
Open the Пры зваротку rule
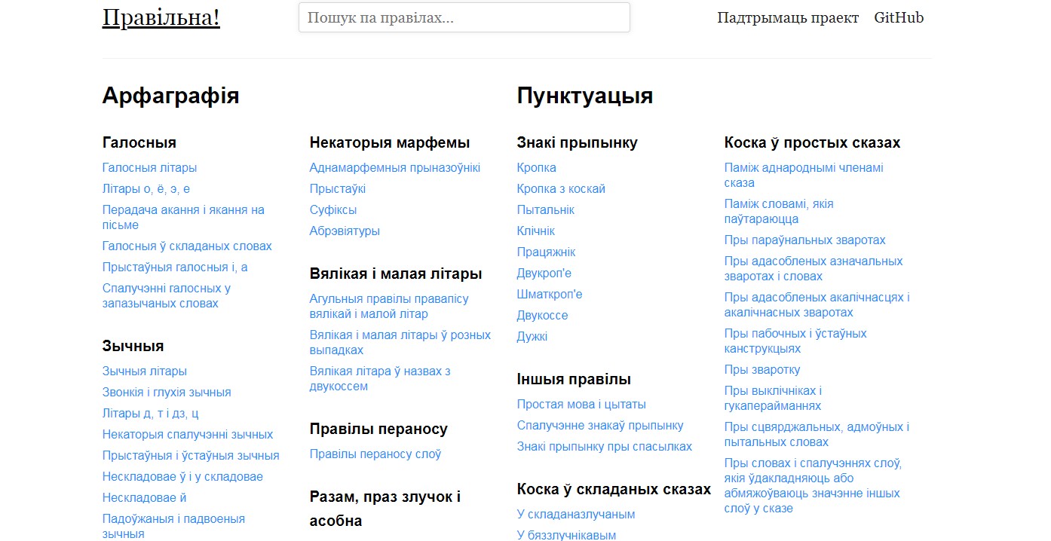(x=761, y=370)
